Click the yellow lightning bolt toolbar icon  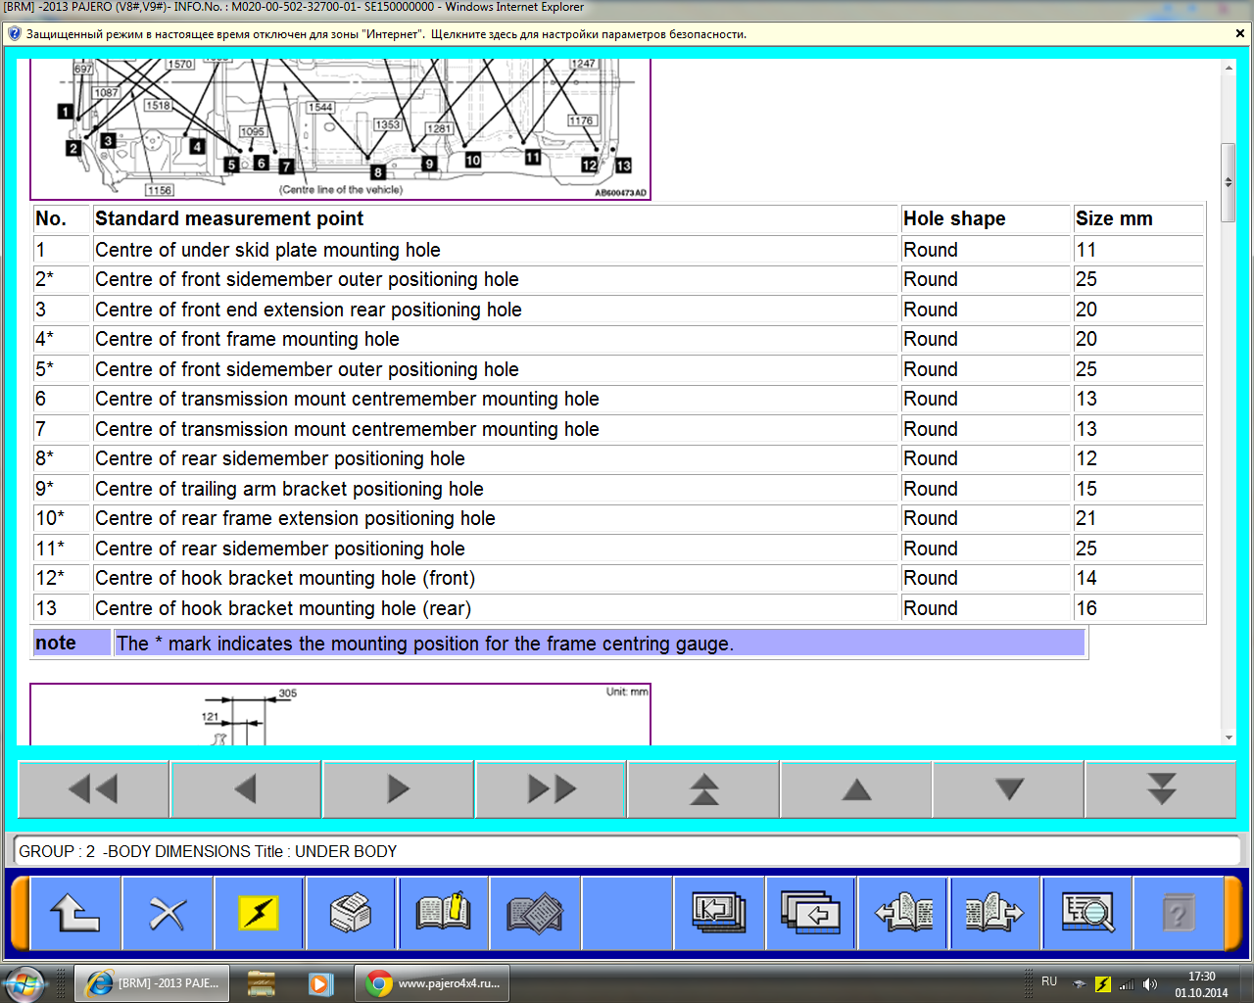click(x=260, y=914)
